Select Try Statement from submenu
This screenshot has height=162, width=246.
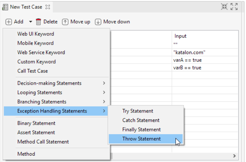138,111
